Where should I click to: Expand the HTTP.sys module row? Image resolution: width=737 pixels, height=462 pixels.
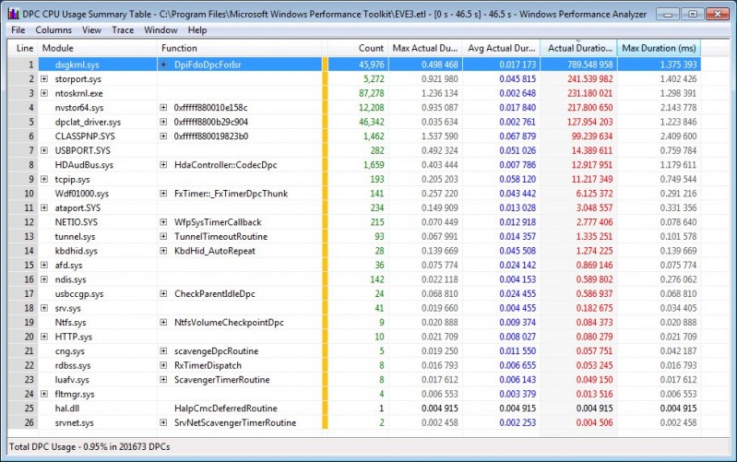click(44, 337)
